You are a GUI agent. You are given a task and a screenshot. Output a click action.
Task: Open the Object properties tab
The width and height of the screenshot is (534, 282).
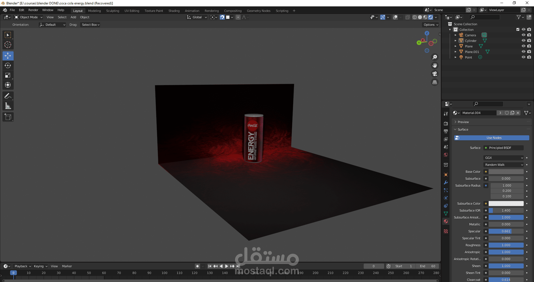coord(446,175)
